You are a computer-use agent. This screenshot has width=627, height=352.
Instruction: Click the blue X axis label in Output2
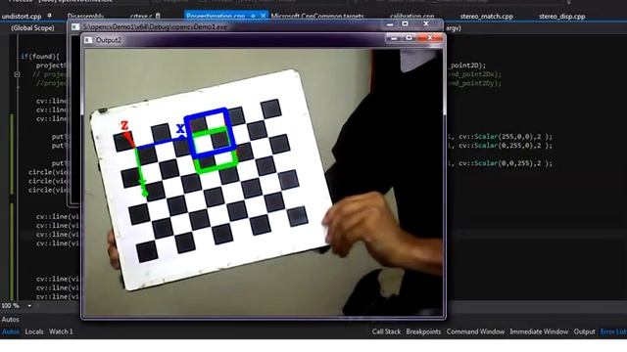pos(180,128)
